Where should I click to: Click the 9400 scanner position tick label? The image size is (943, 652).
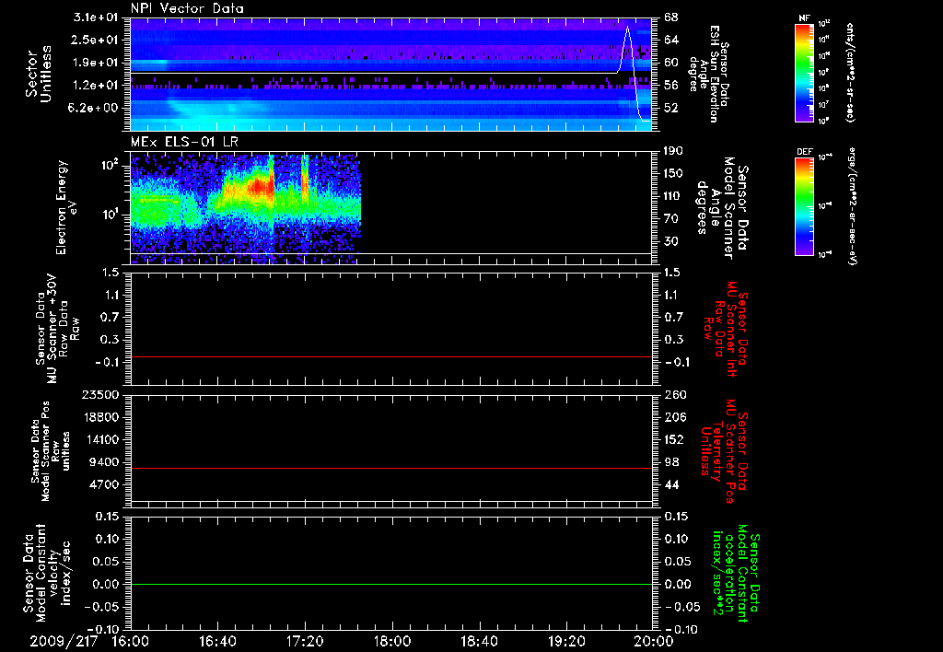tap(104, 462)
